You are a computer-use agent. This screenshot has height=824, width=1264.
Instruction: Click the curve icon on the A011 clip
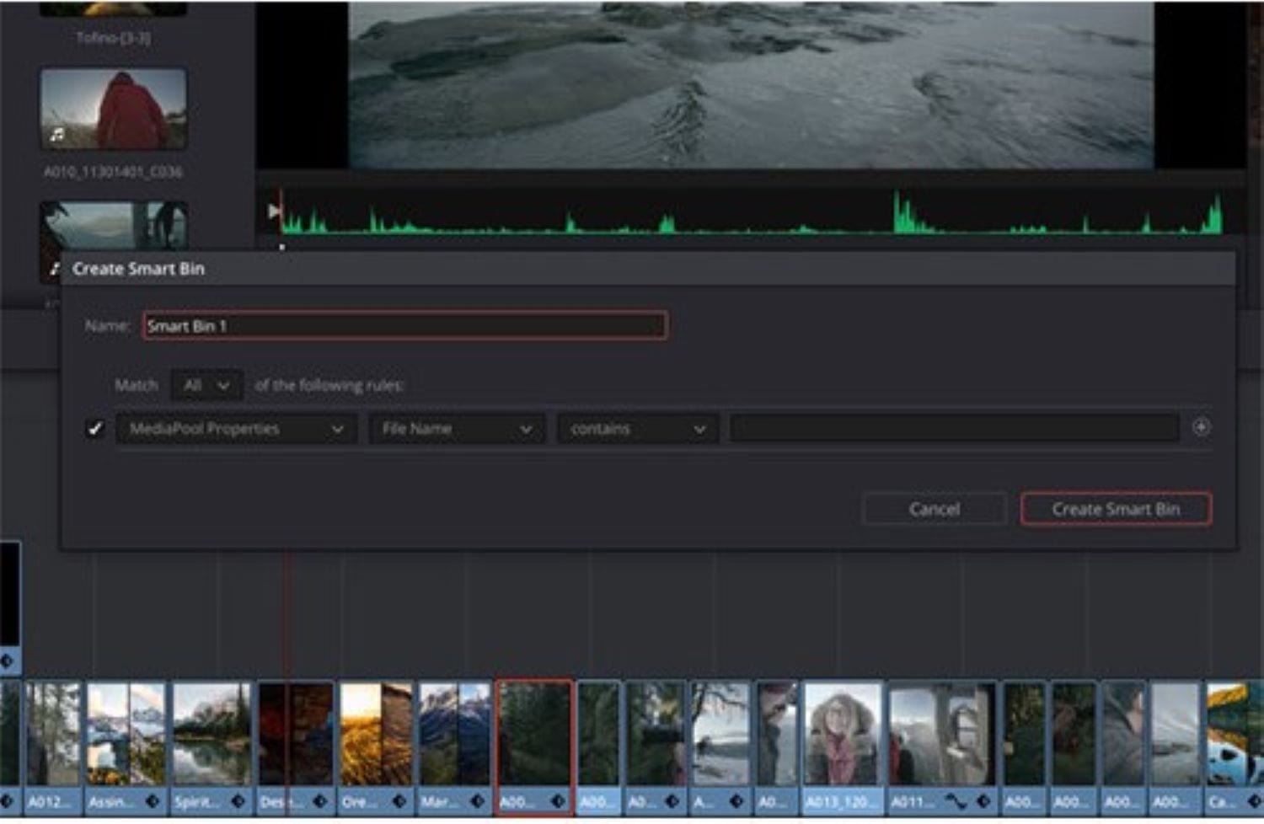(x=956, y=801)
